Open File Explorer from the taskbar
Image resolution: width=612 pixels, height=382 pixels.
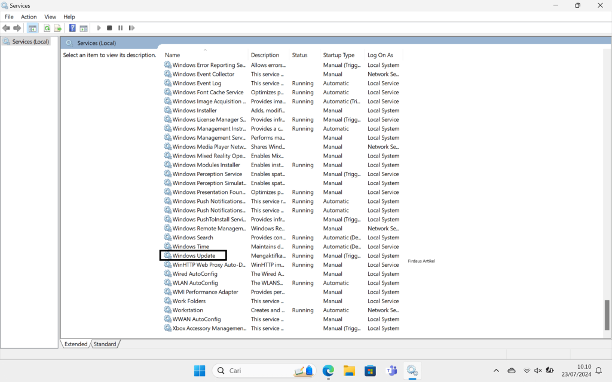pyautogui.click(x=349, y=371)
